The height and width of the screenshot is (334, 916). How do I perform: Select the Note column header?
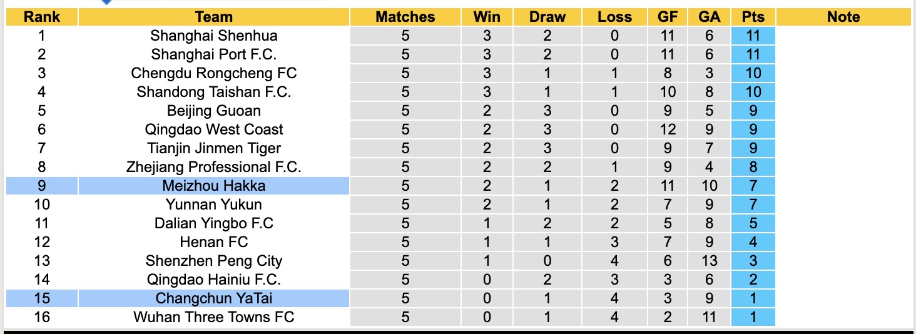click(843, 17)
